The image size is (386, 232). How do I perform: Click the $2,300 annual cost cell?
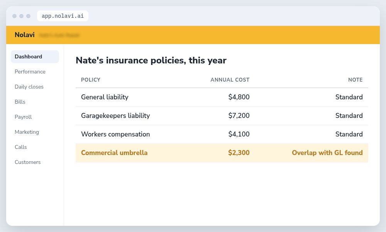click(239, 153)
